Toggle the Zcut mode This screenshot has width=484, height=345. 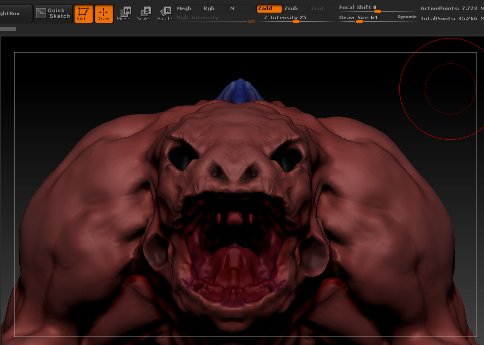(x=322, y=9)
